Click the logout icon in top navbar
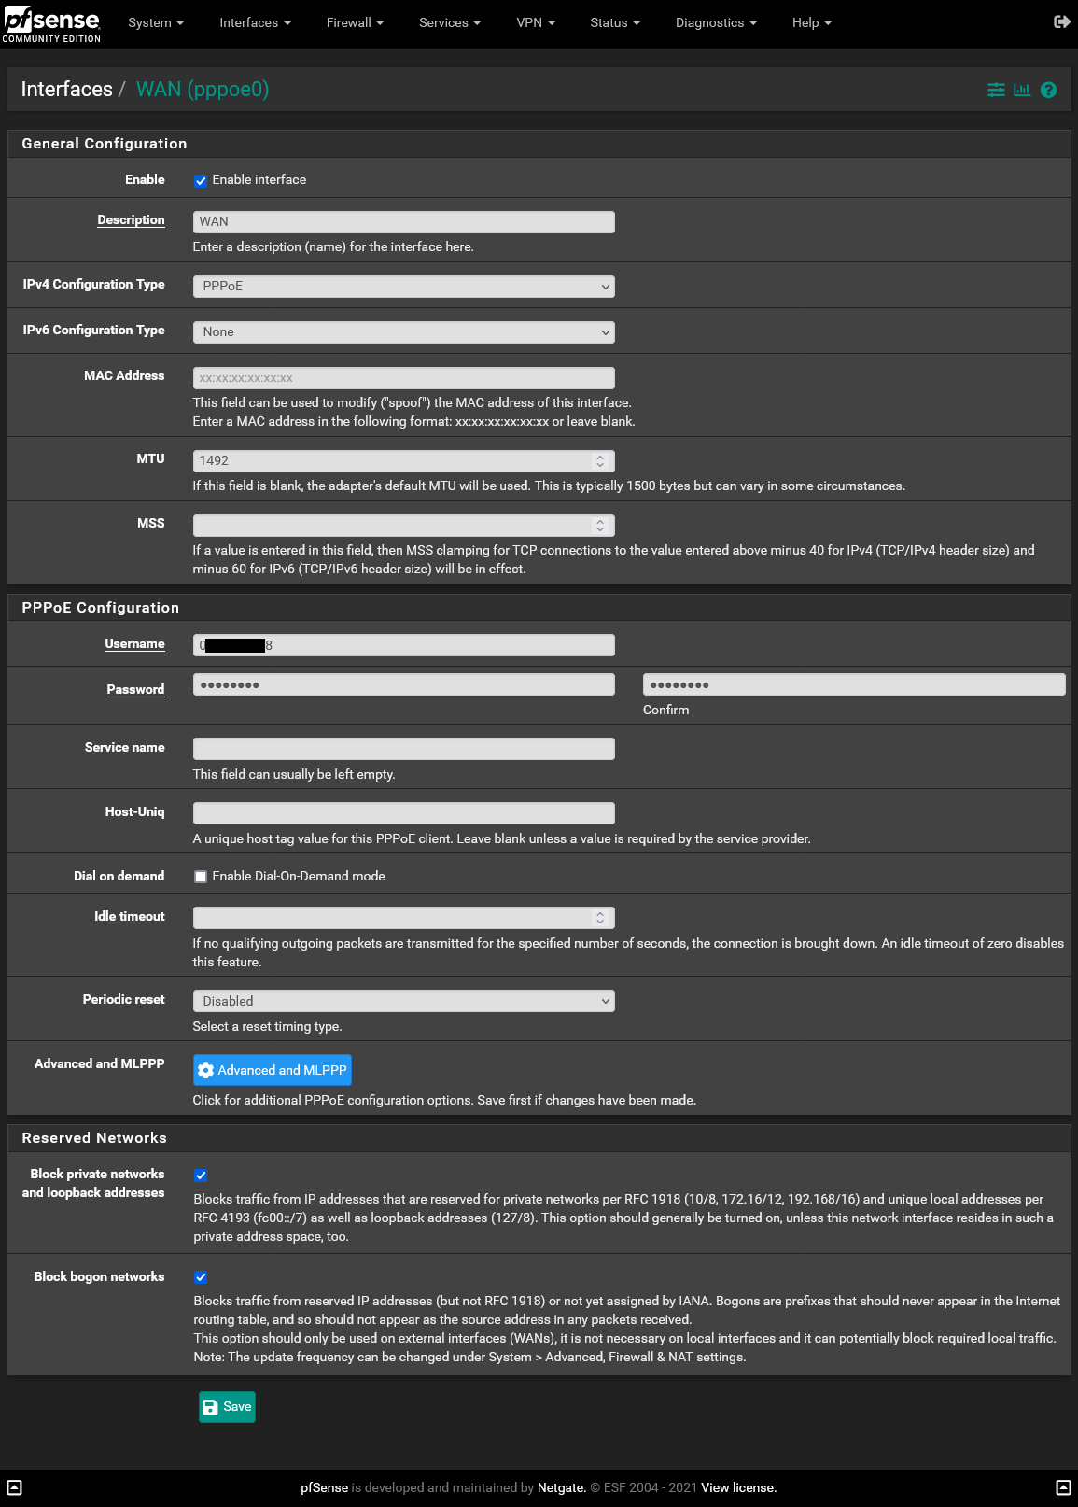 [1061, 22]
